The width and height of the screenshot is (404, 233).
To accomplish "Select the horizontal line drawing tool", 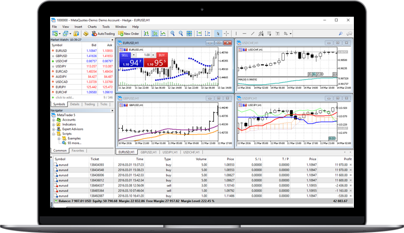I will (x=244, y=33).
